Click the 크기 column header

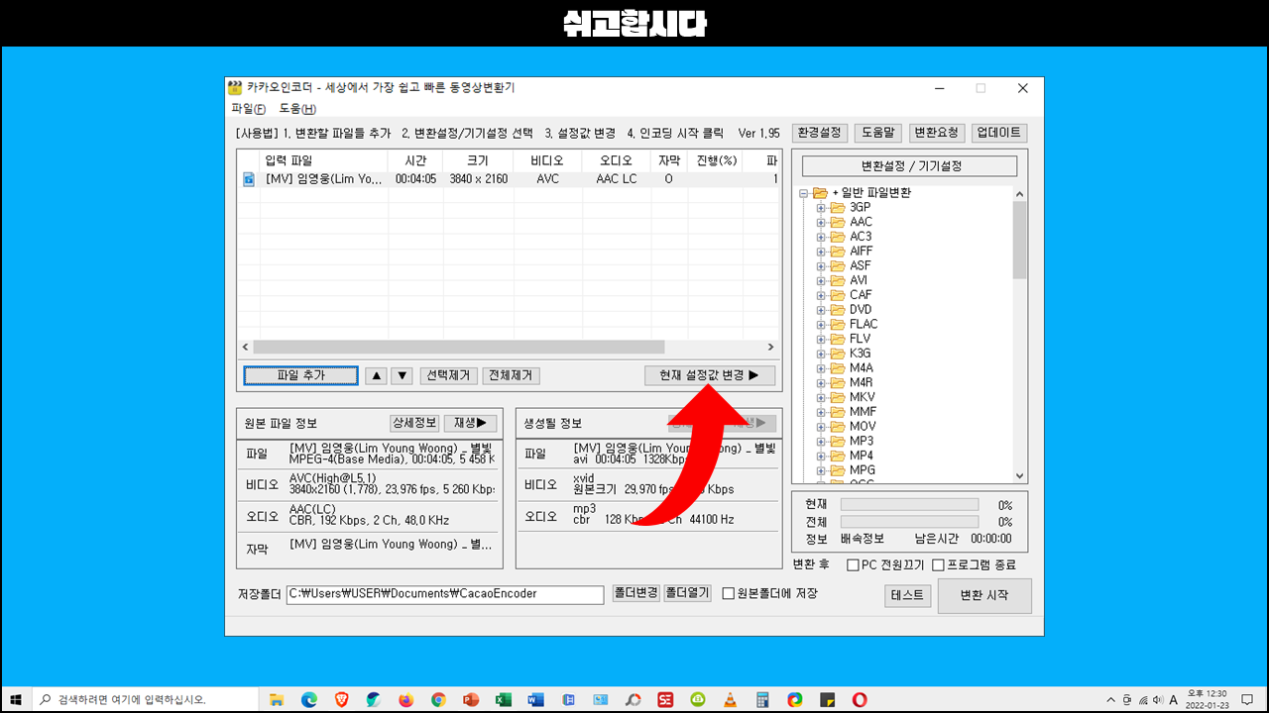pyautogui.click(x=478, y=160)
